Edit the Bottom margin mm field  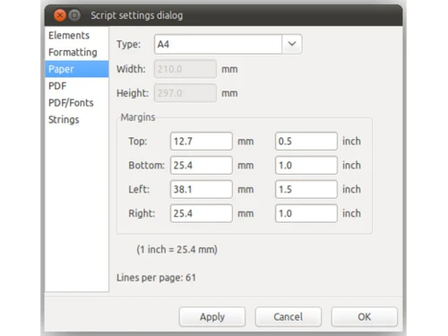tap(202, 165)
